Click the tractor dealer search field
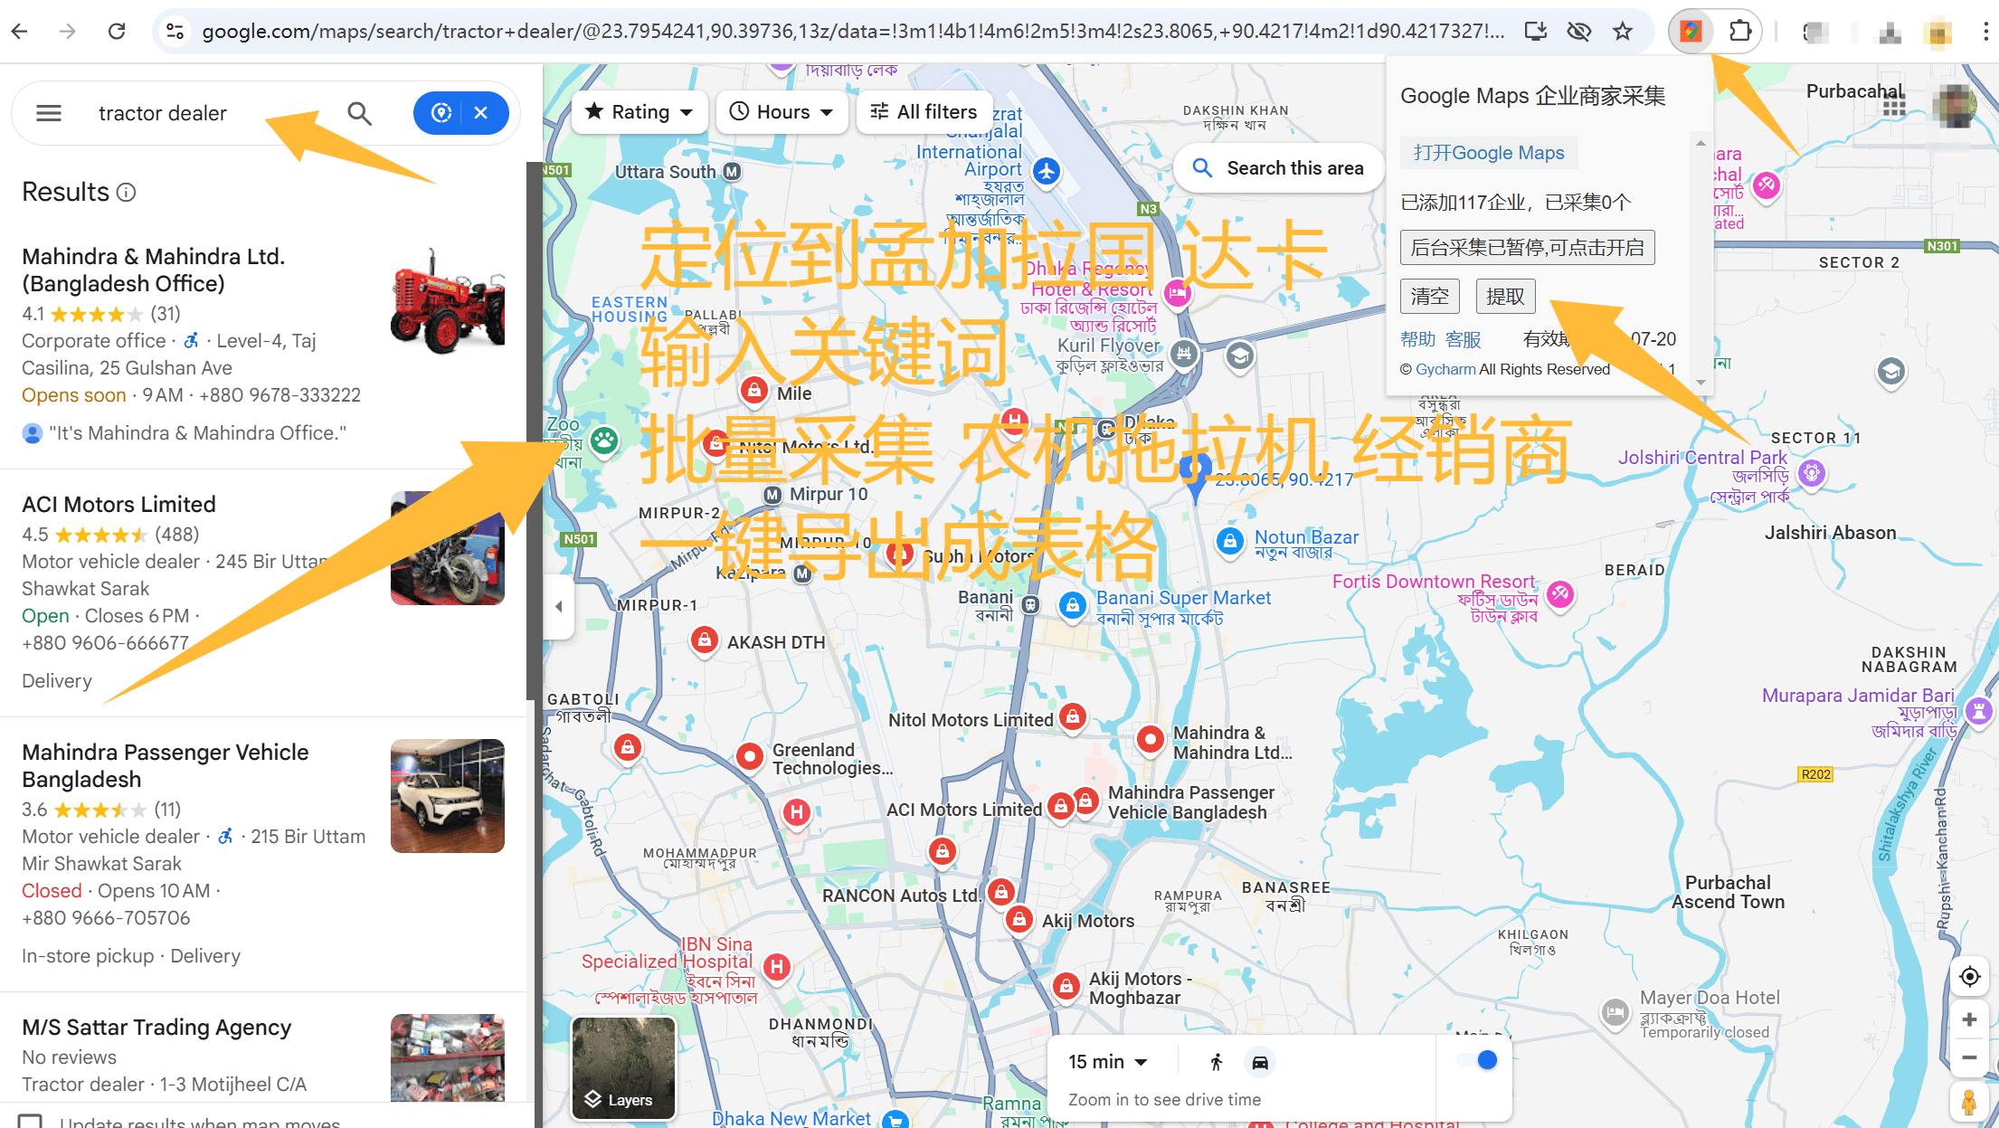This screenshot has height=1128, width=1999. 213,113
